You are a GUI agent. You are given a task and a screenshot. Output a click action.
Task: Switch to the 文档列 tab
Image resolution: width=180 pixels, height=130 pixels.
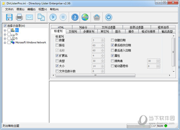click(x=73, y=31)
